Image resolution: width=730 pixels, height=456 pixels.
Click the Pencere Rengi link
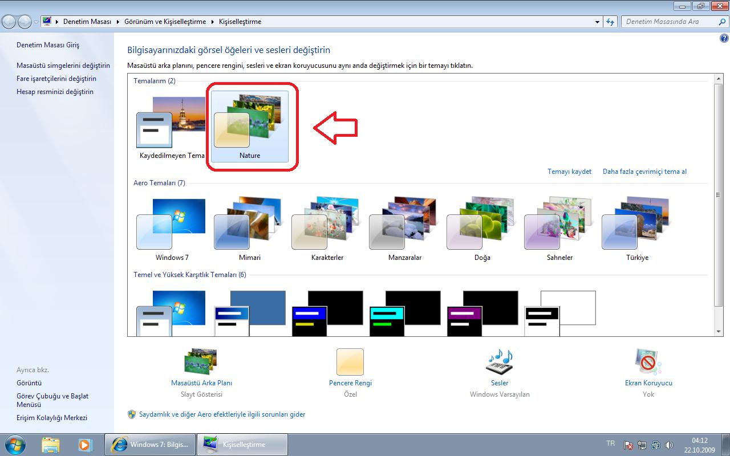350,383
